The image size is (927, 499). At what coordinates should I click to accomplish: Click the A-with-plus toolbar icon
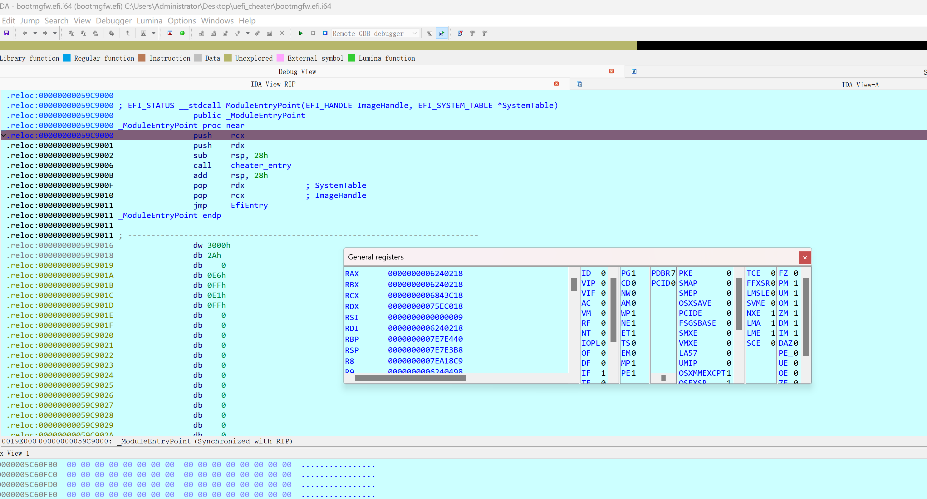coord(226,33)
